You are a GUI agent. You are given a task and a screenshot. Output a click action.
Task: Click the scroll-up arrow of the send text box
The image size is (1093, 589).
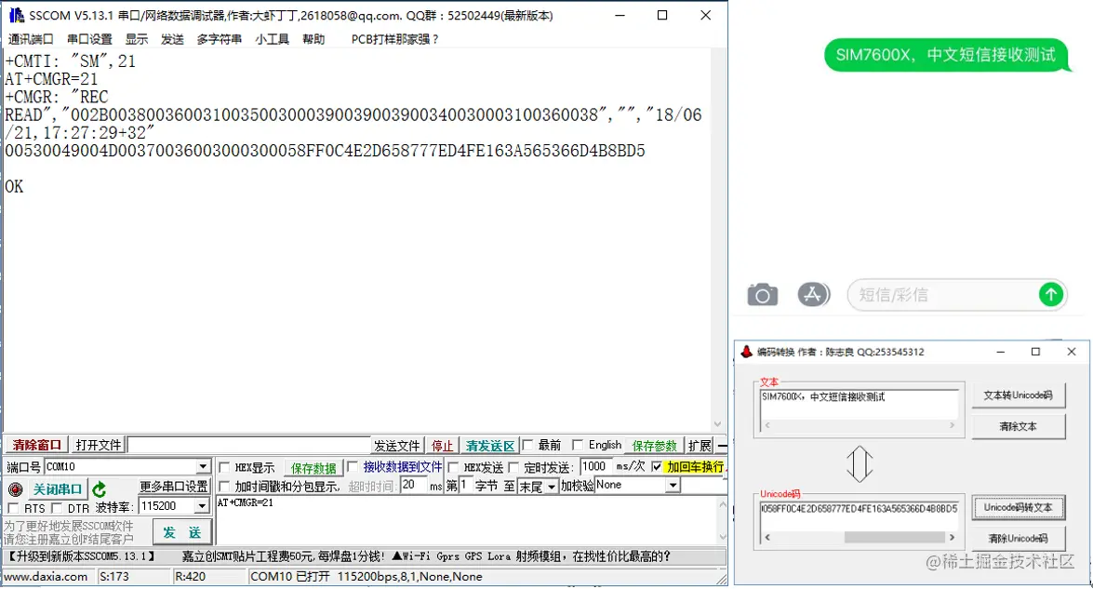tap(722, 504)
